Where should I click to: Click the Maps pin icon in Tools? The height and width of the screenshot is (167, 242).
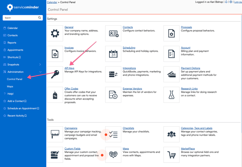pyautogui.click(x=113, y=155)
